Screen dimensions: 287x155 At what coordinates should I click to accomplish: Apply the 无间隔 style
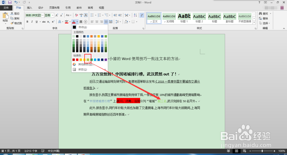169,18
